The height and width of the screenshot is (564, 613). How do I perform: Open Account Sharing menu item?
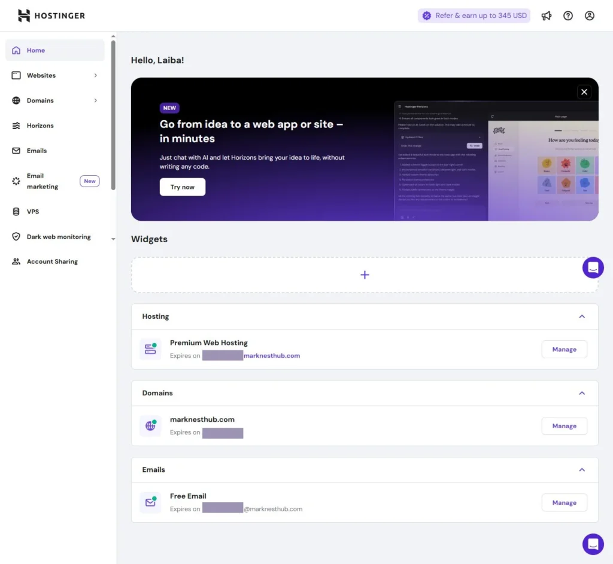pyautogui.click(x=54, y=261)
